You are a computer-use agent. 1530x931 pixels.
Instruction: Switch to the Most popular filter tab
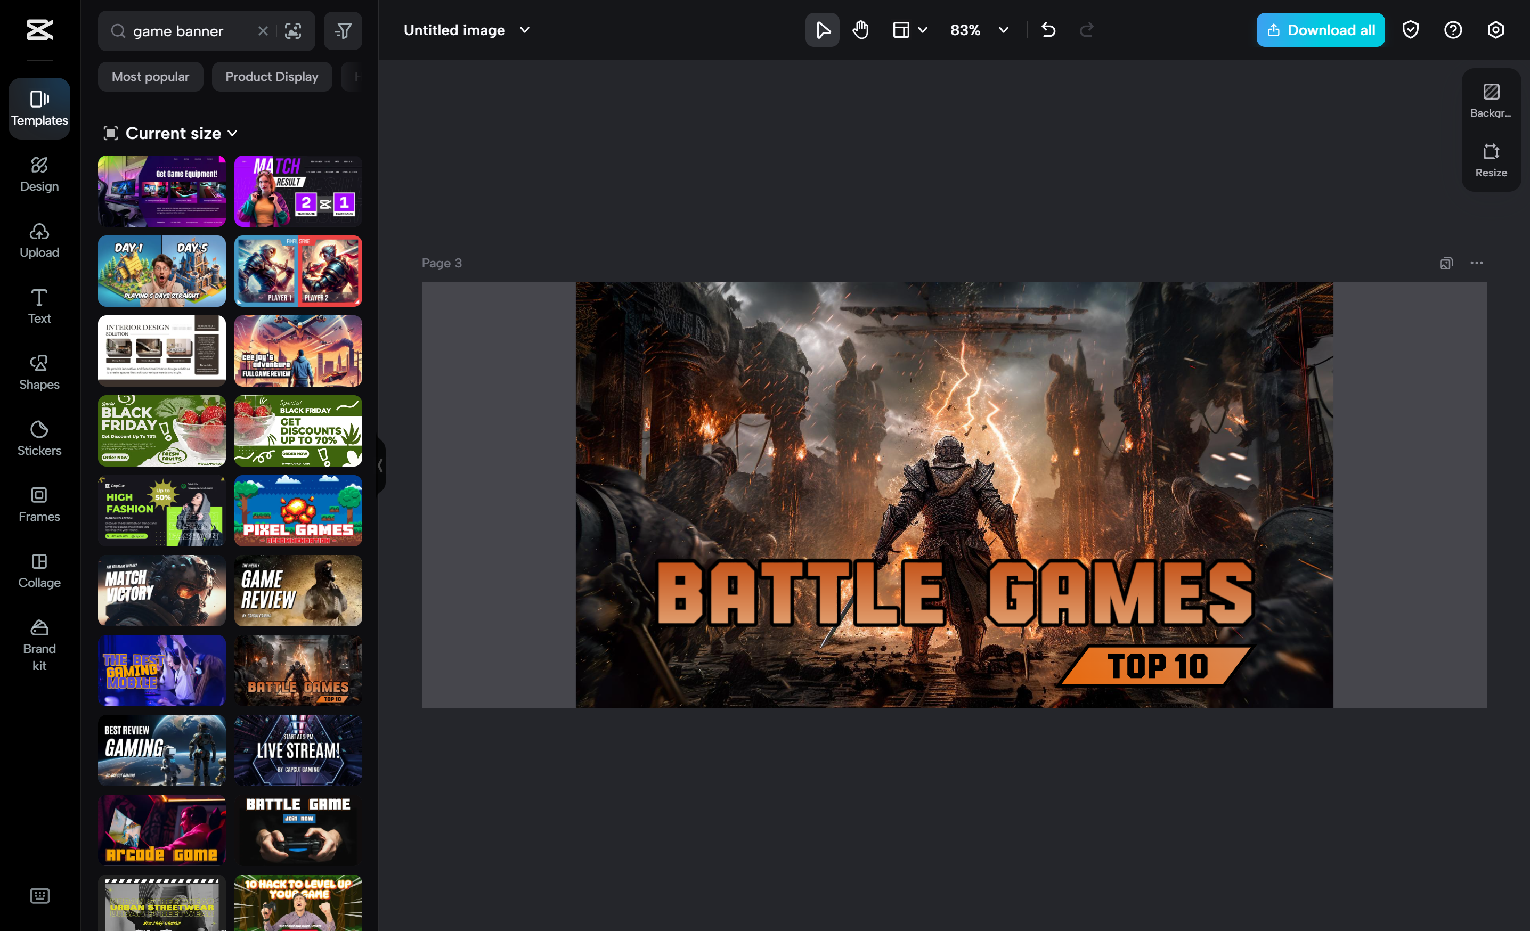pos(150,76)
